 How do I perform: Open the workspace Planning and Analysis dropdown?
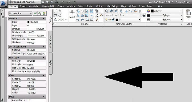(x=40, y=2)
